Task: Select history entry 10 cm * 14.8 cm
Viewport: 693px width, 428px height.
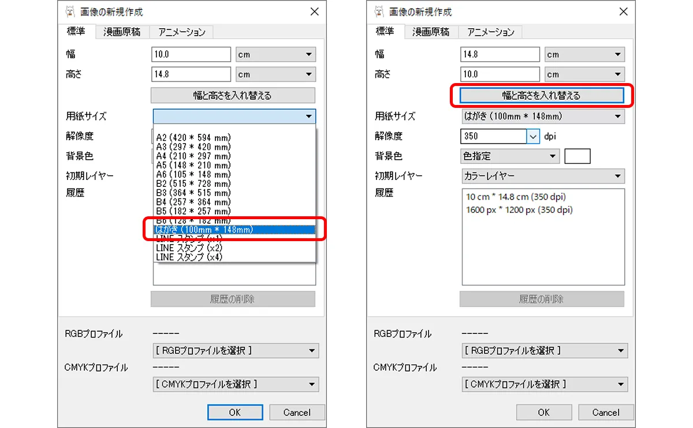Action: [515, 197]
